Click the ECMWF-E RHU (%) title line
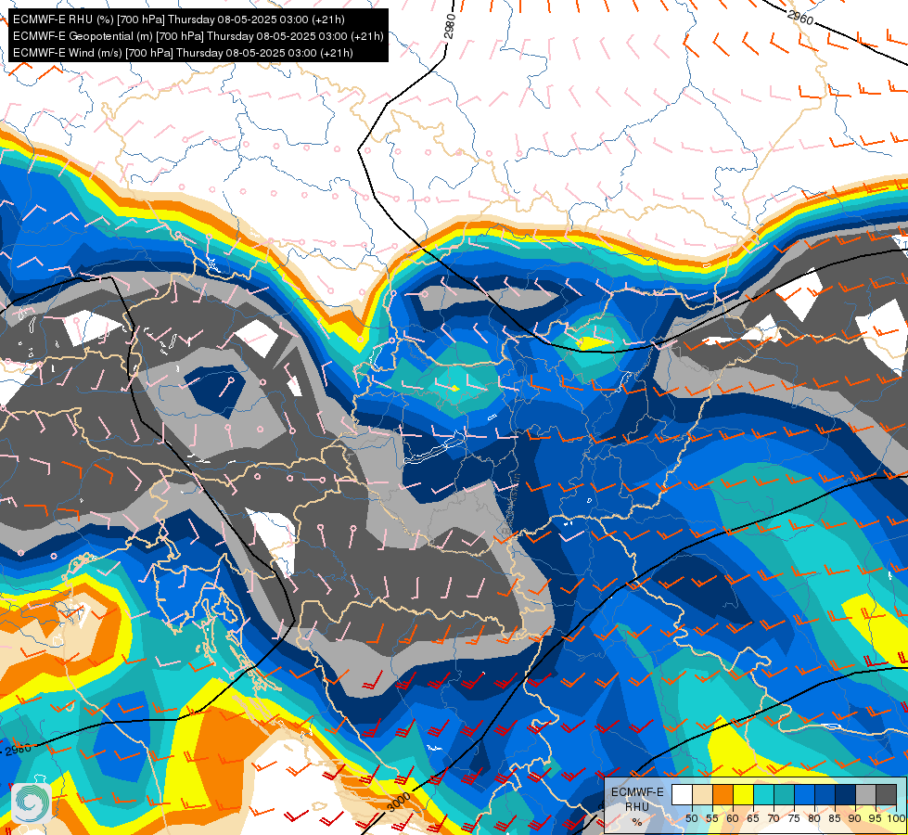 click(179, 19)
